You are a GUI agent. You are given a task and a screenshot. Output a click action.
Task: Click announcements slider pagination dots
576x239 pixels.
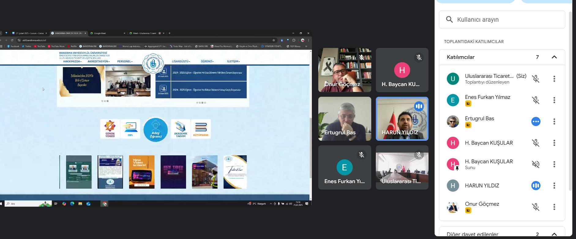pyautogui.click(x=201, y=103)
